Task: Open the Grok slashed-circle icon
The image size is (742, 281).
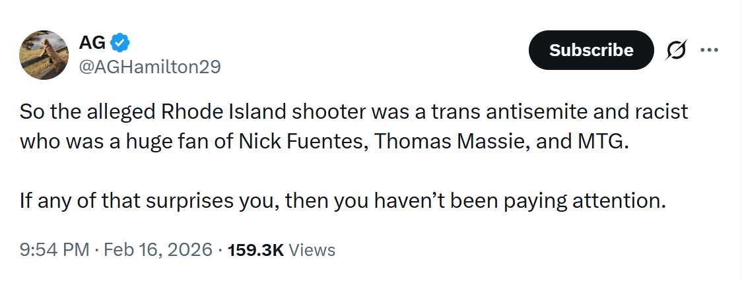Action: click(677, 50)
